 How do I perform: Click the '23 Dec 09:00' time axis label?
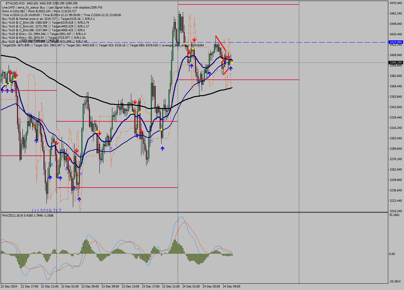click(110, 287)
